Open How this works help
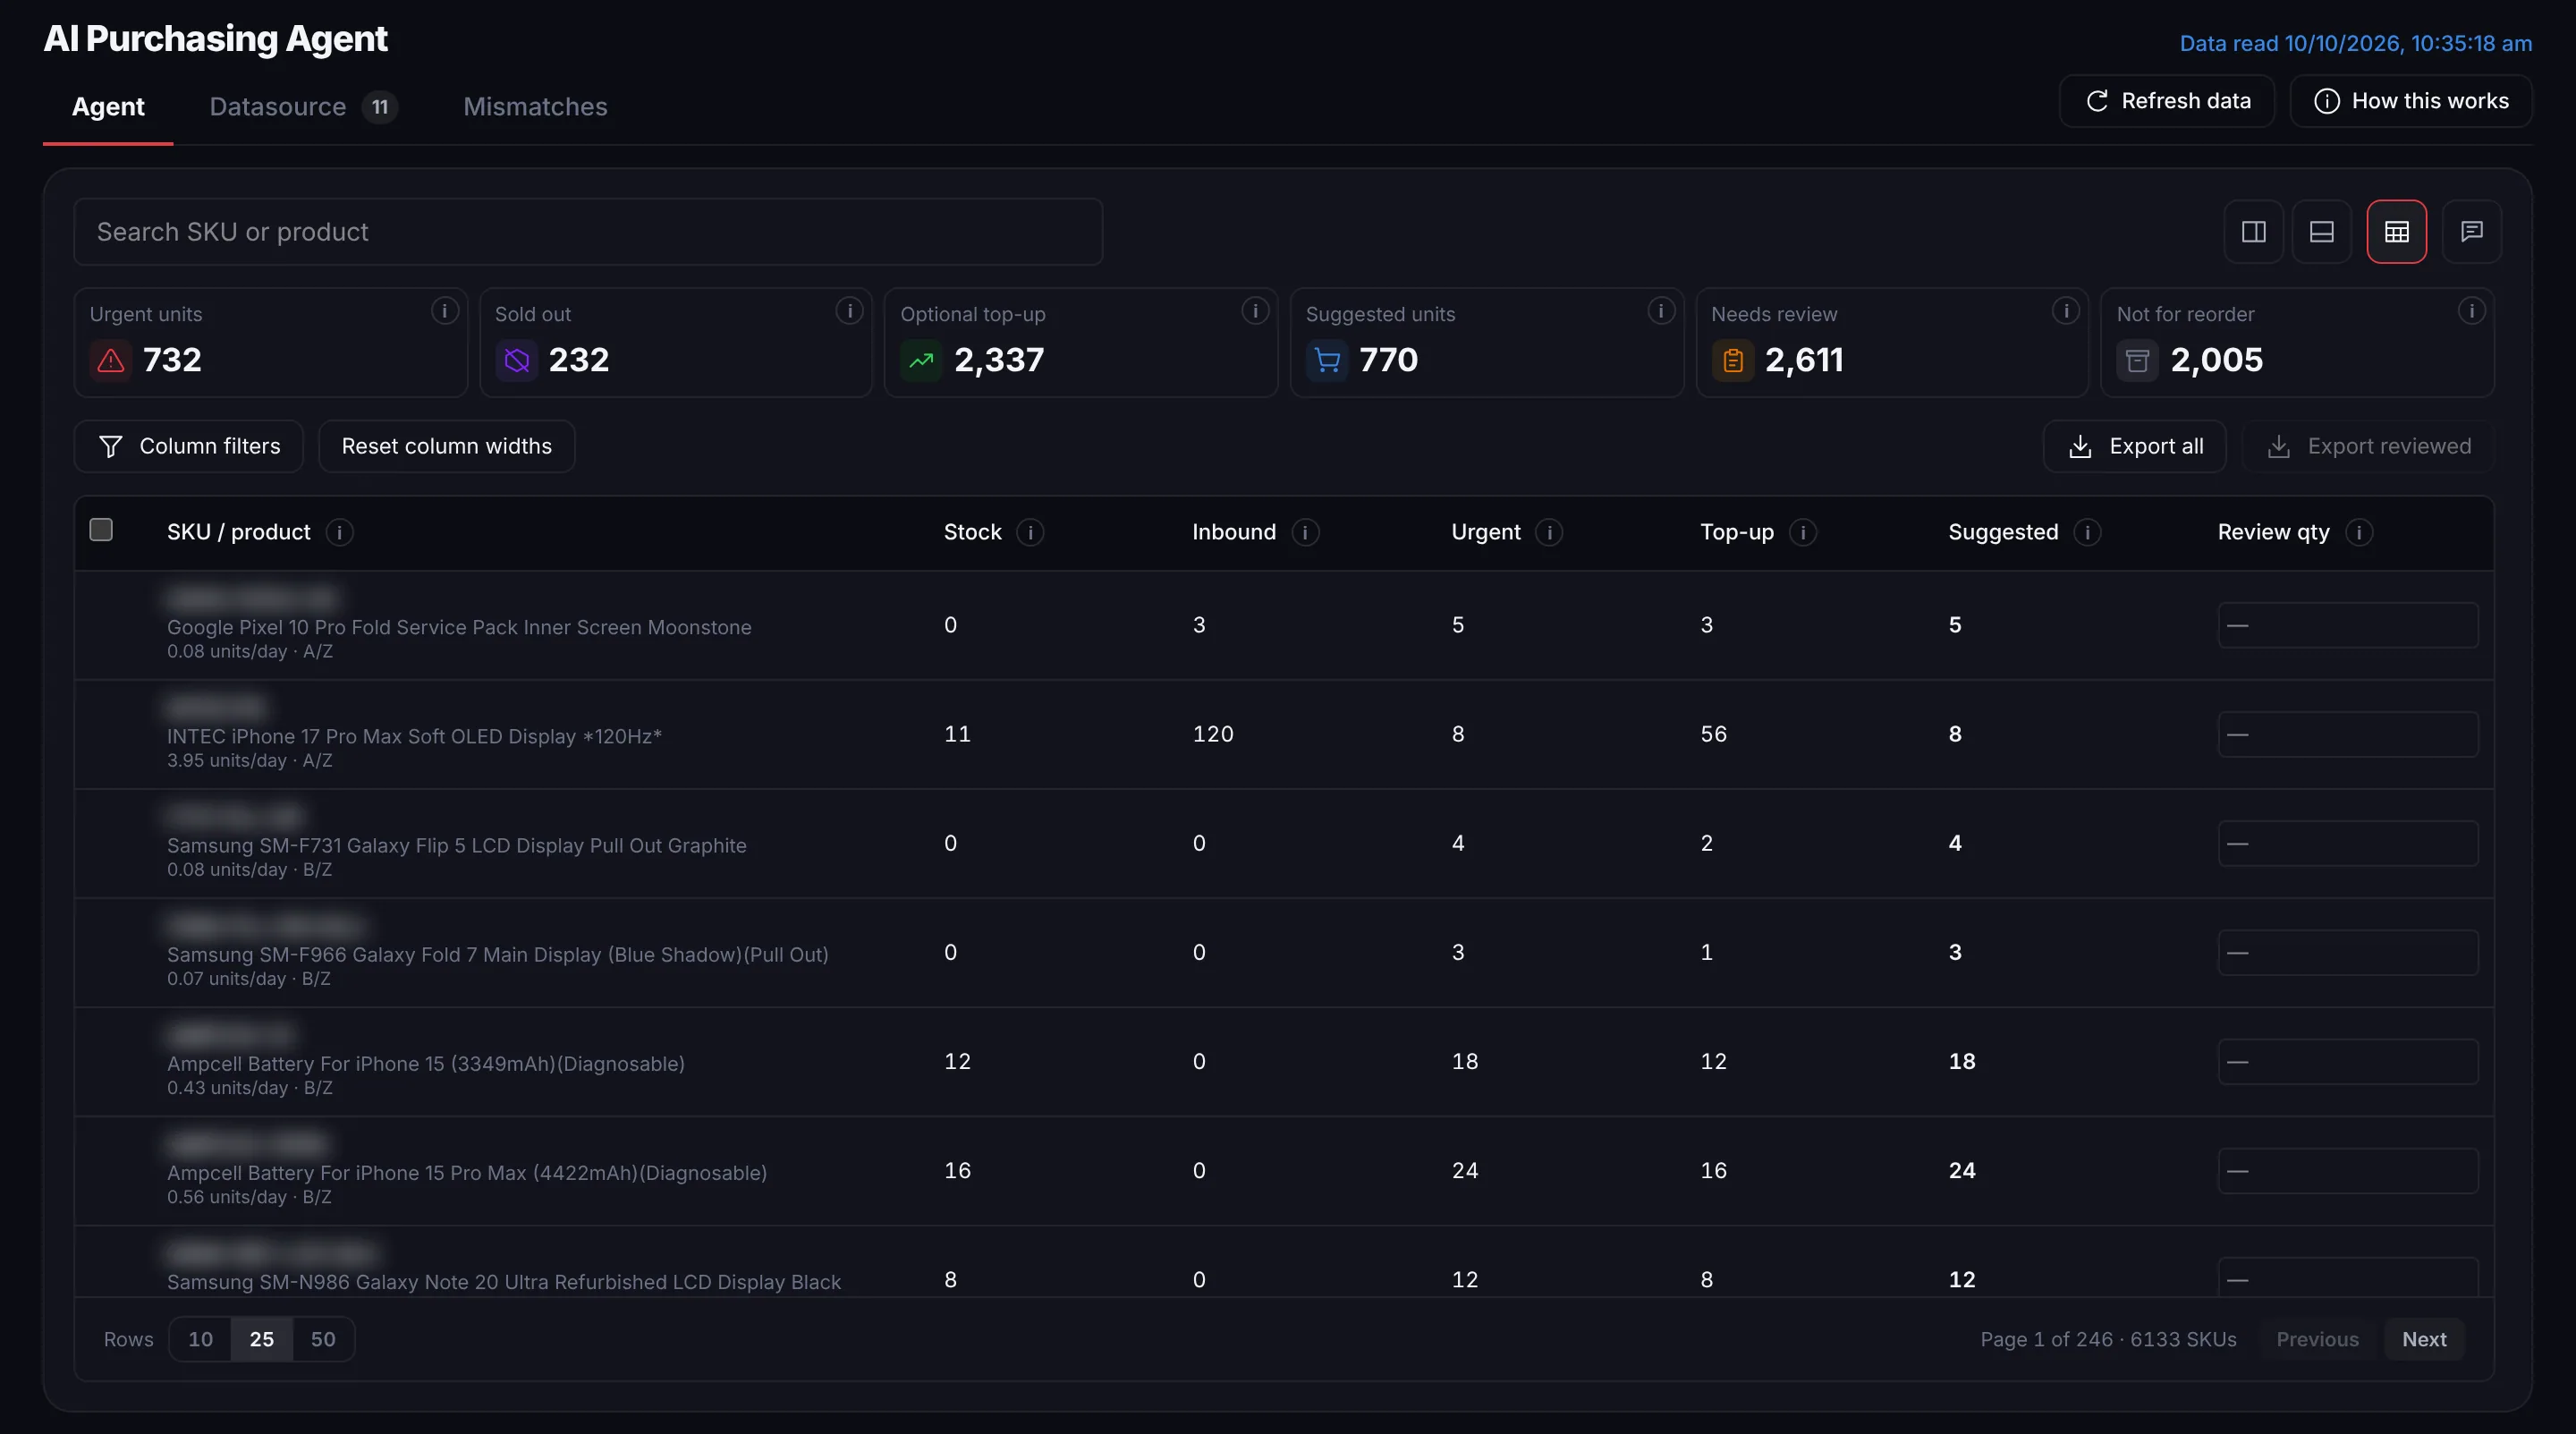 coord(2411,101)
